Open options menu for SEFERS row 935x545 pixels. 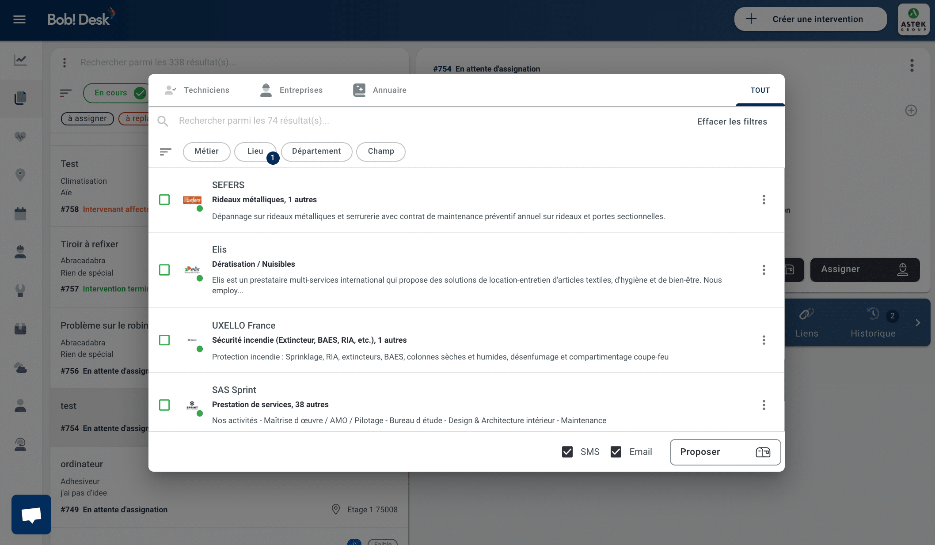pos(764,200)
